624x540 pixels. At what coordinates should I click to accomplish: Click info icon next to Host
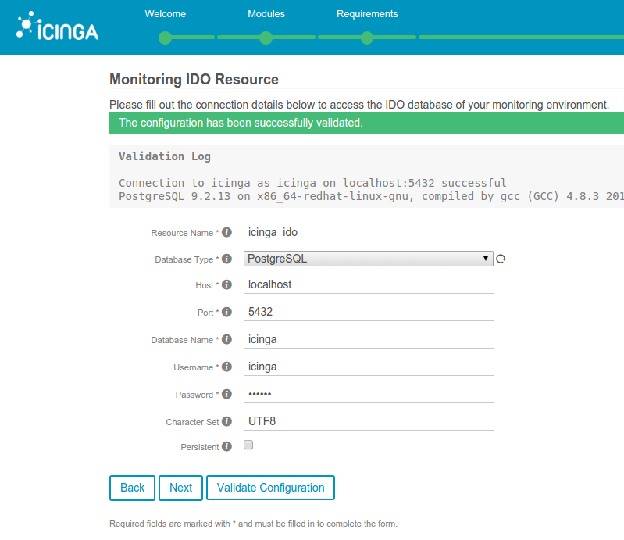[226, 284]
